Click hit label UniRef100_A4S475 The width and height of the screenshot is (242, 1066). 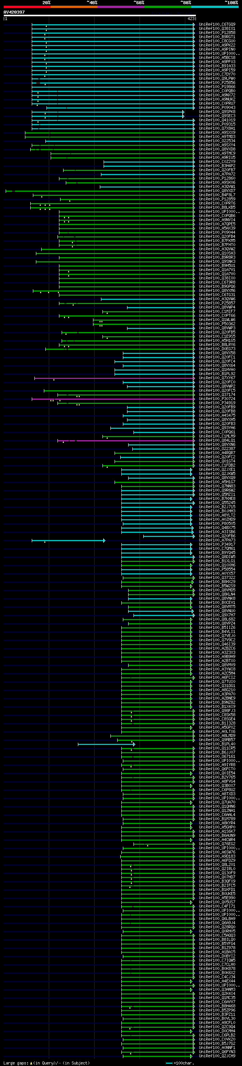click(x=217, y=416)
